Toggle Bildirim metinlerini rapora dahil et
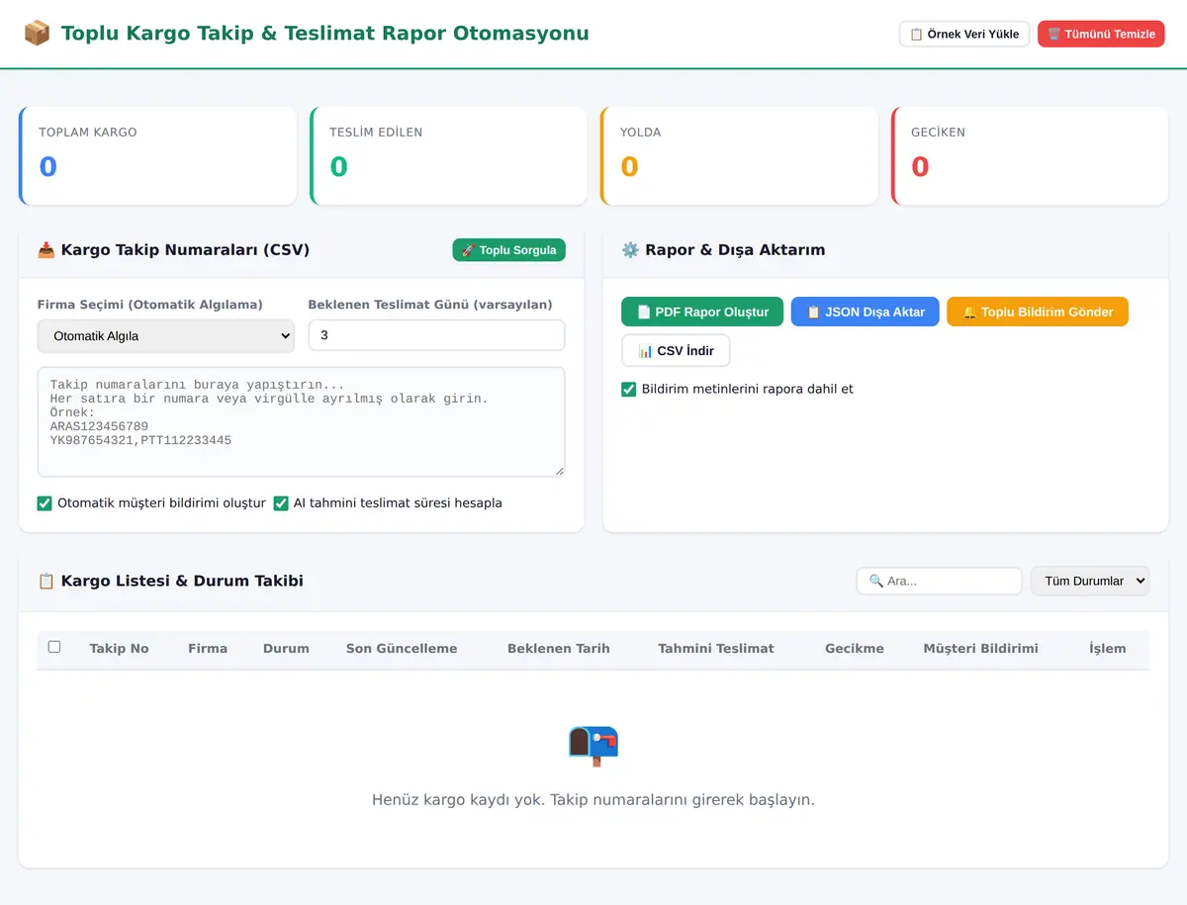The width and height of the screenshot is (1187, 905). click(628, 390)
